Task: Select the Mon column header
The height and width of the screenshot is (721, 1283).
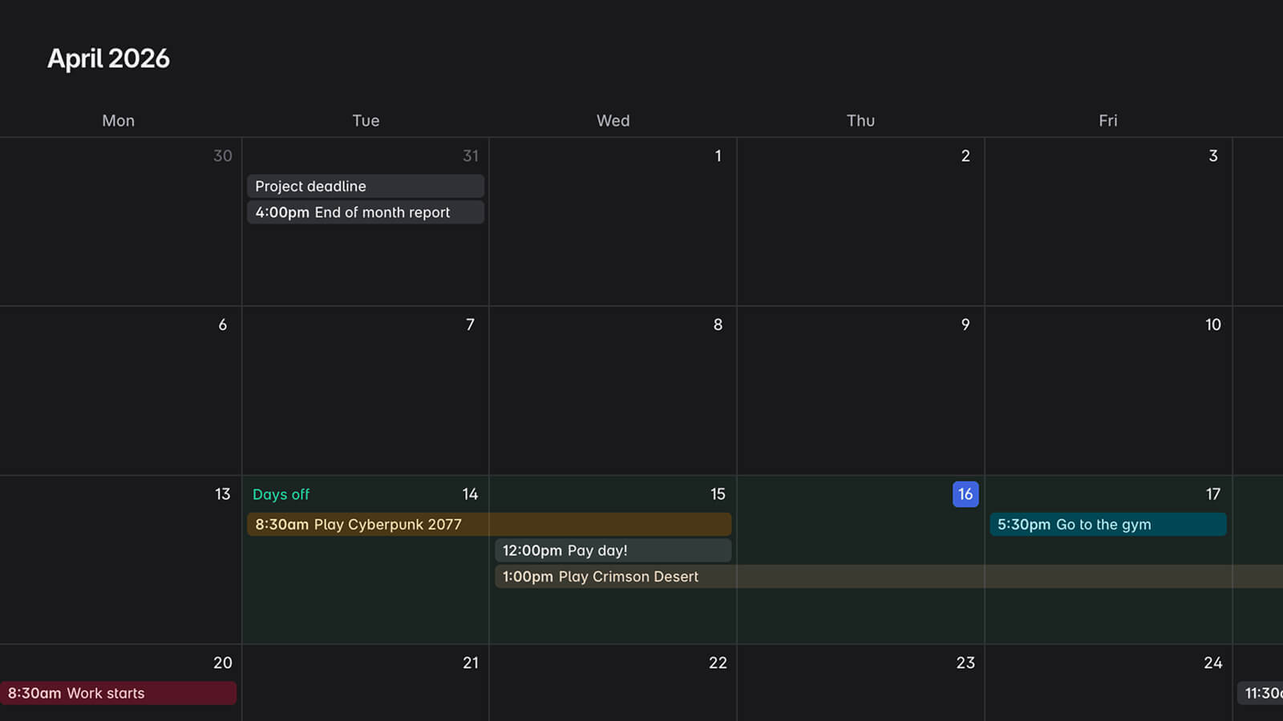Action: [x=118, y=120]
